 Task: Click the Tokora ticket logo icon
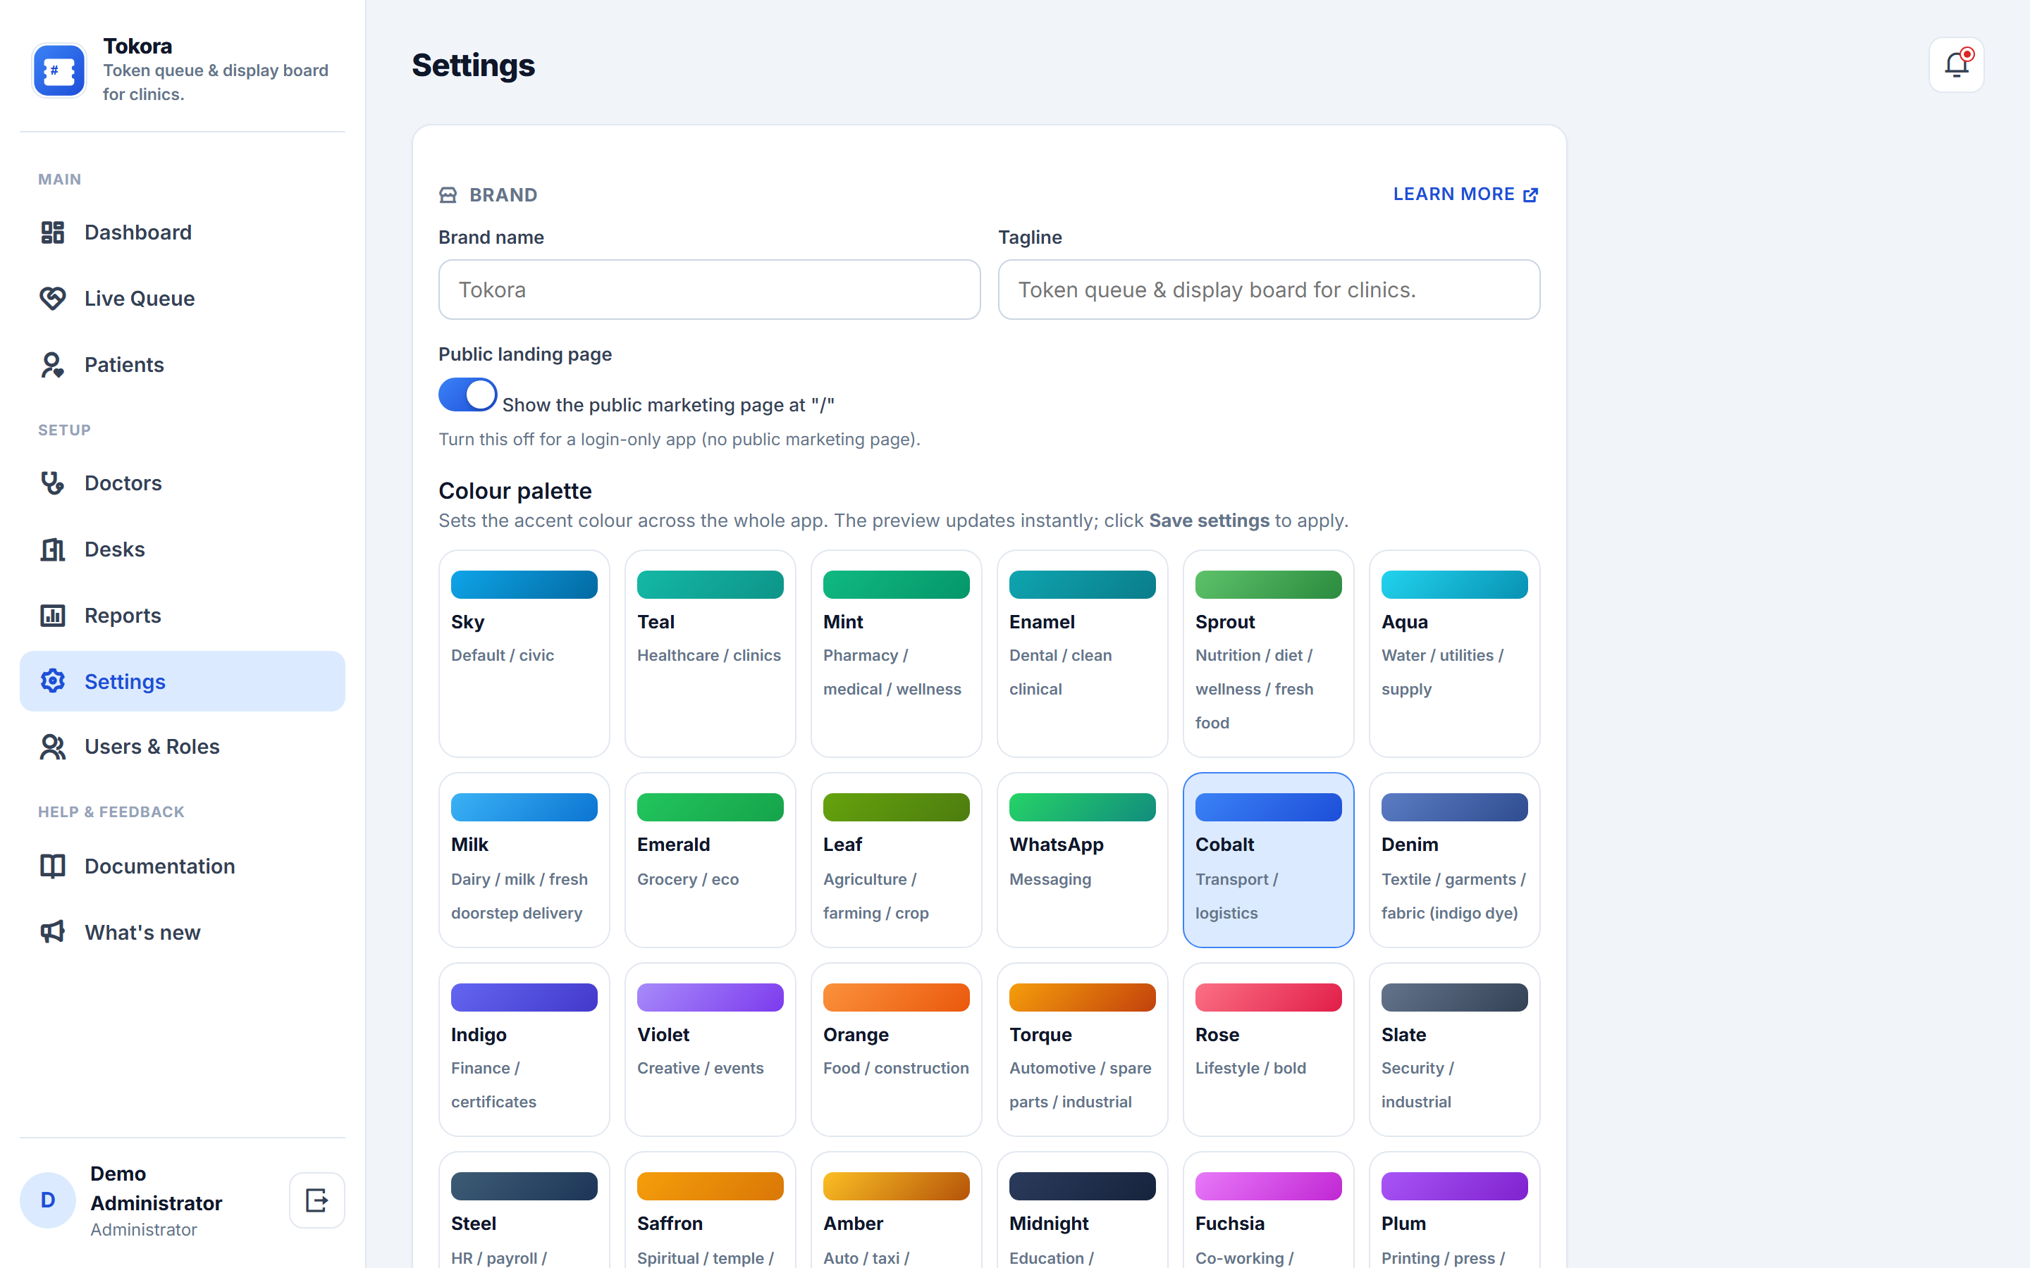pos(59,70)
